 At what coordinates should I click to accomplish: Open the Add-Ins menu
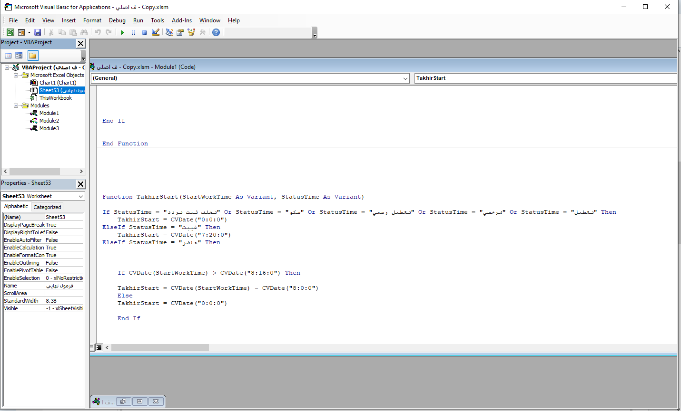pyautogui.click(x=182, y=20)
